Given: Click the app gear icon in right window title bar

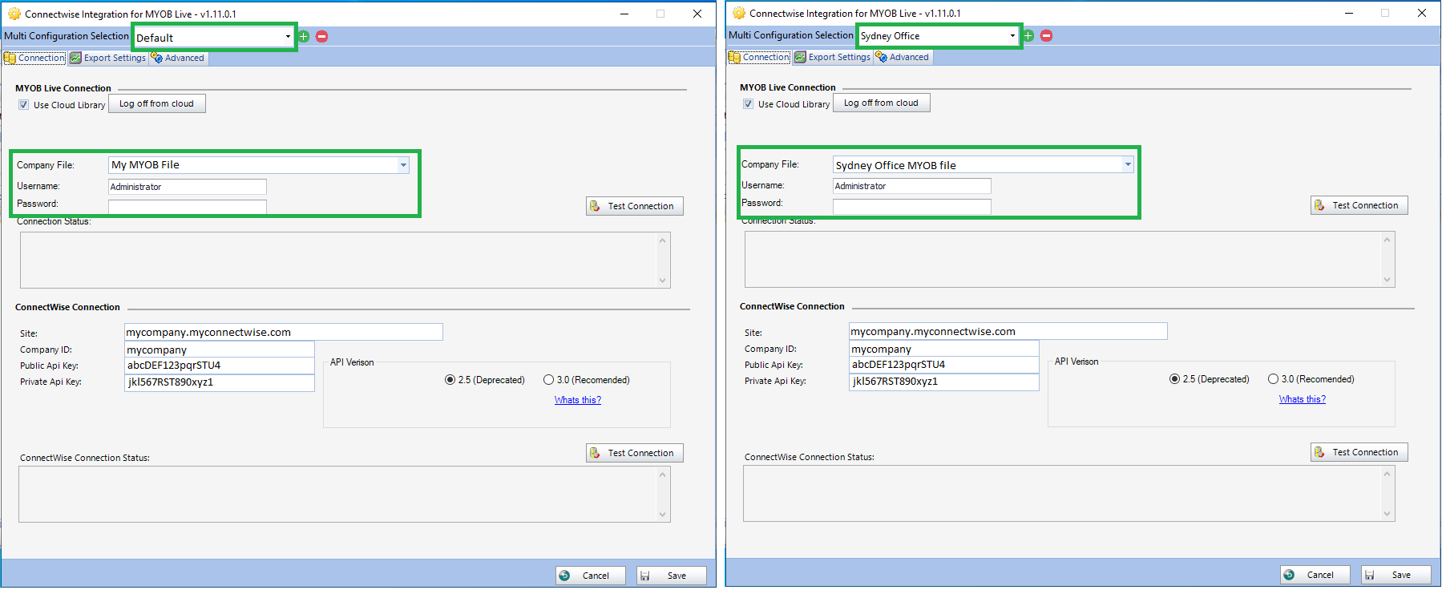Looking at the screenshot, I should click(x=738, y=13).
